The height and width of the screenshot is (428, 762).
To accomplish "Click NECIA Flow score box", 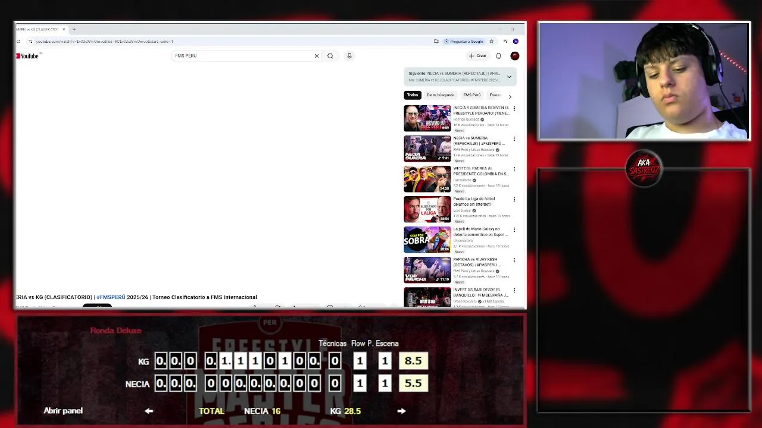I will 360,383.
